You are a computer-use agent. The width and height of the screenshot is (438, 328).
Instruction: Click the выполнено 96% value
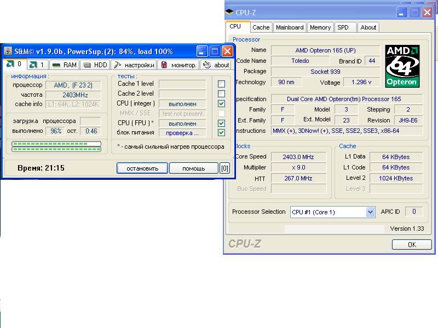point(56,131)
